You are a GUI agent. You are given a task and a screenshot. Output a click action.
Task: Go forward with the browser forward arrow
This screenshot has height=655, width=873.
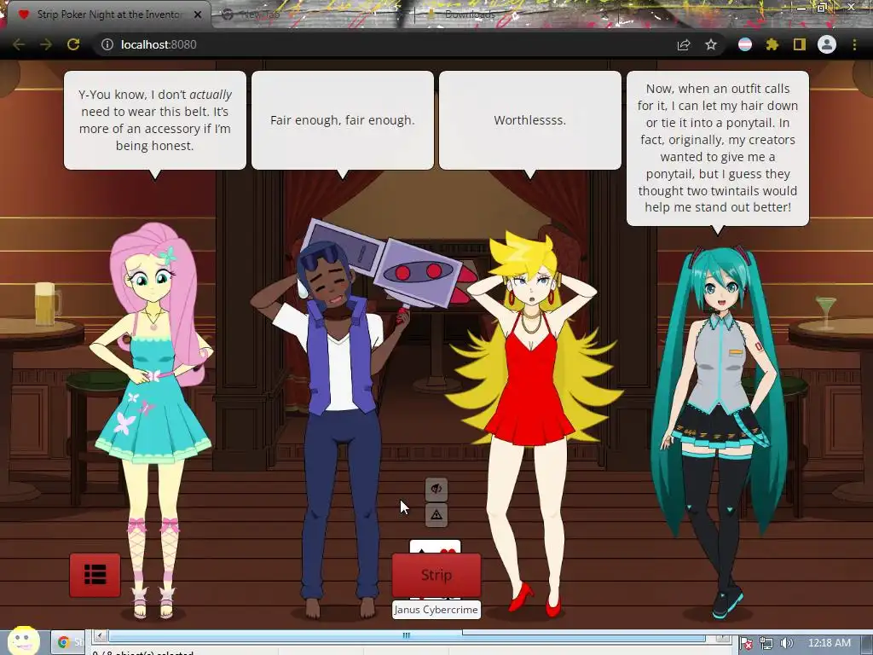coord(46,44)
